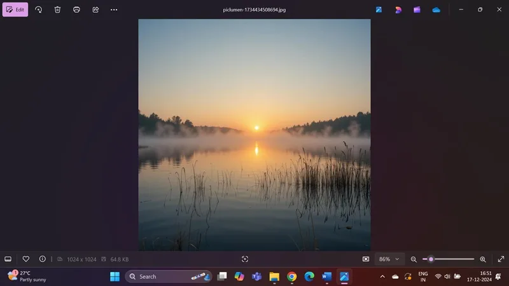
Task: Expand hidden system tray icons chevron
Action: pos(382,276)
